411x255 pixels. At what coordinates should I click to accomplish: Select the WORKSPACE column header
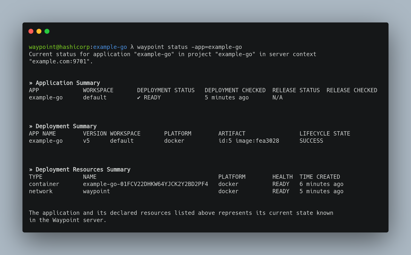(98, 90)
